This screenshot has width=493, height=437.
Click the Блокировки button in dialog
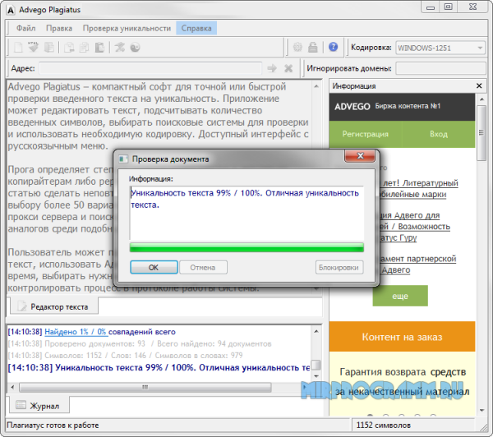[339, 267]
